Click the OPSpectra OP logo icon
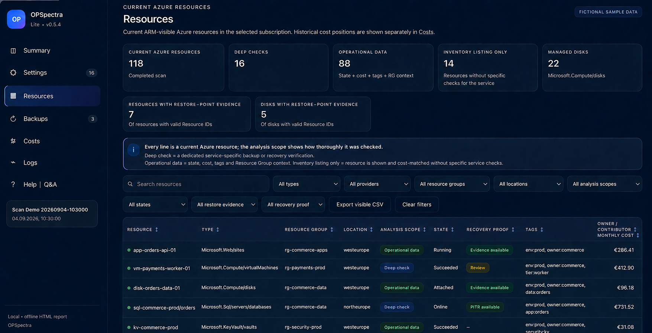652x333 pixels. pyautogui.click(x=16, y=19)
